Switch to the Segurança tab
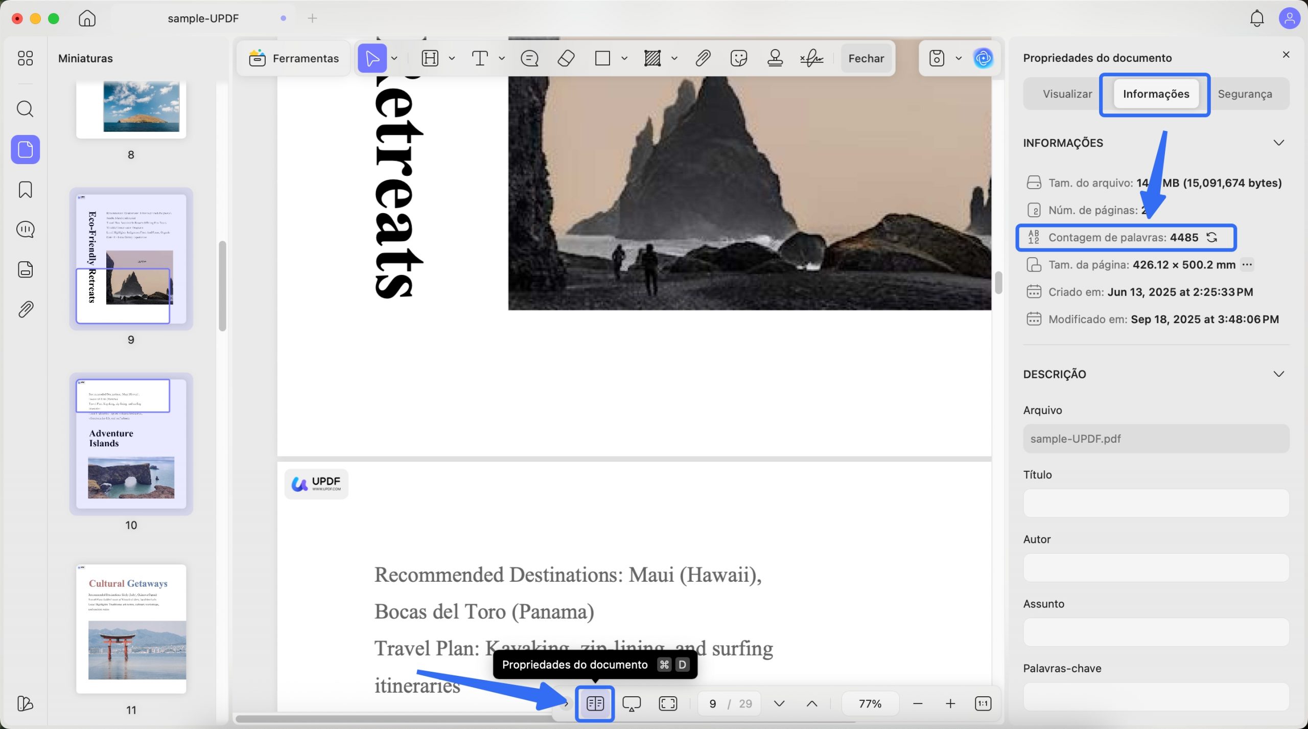1308x729 pixels. (x=1247, y=94)
